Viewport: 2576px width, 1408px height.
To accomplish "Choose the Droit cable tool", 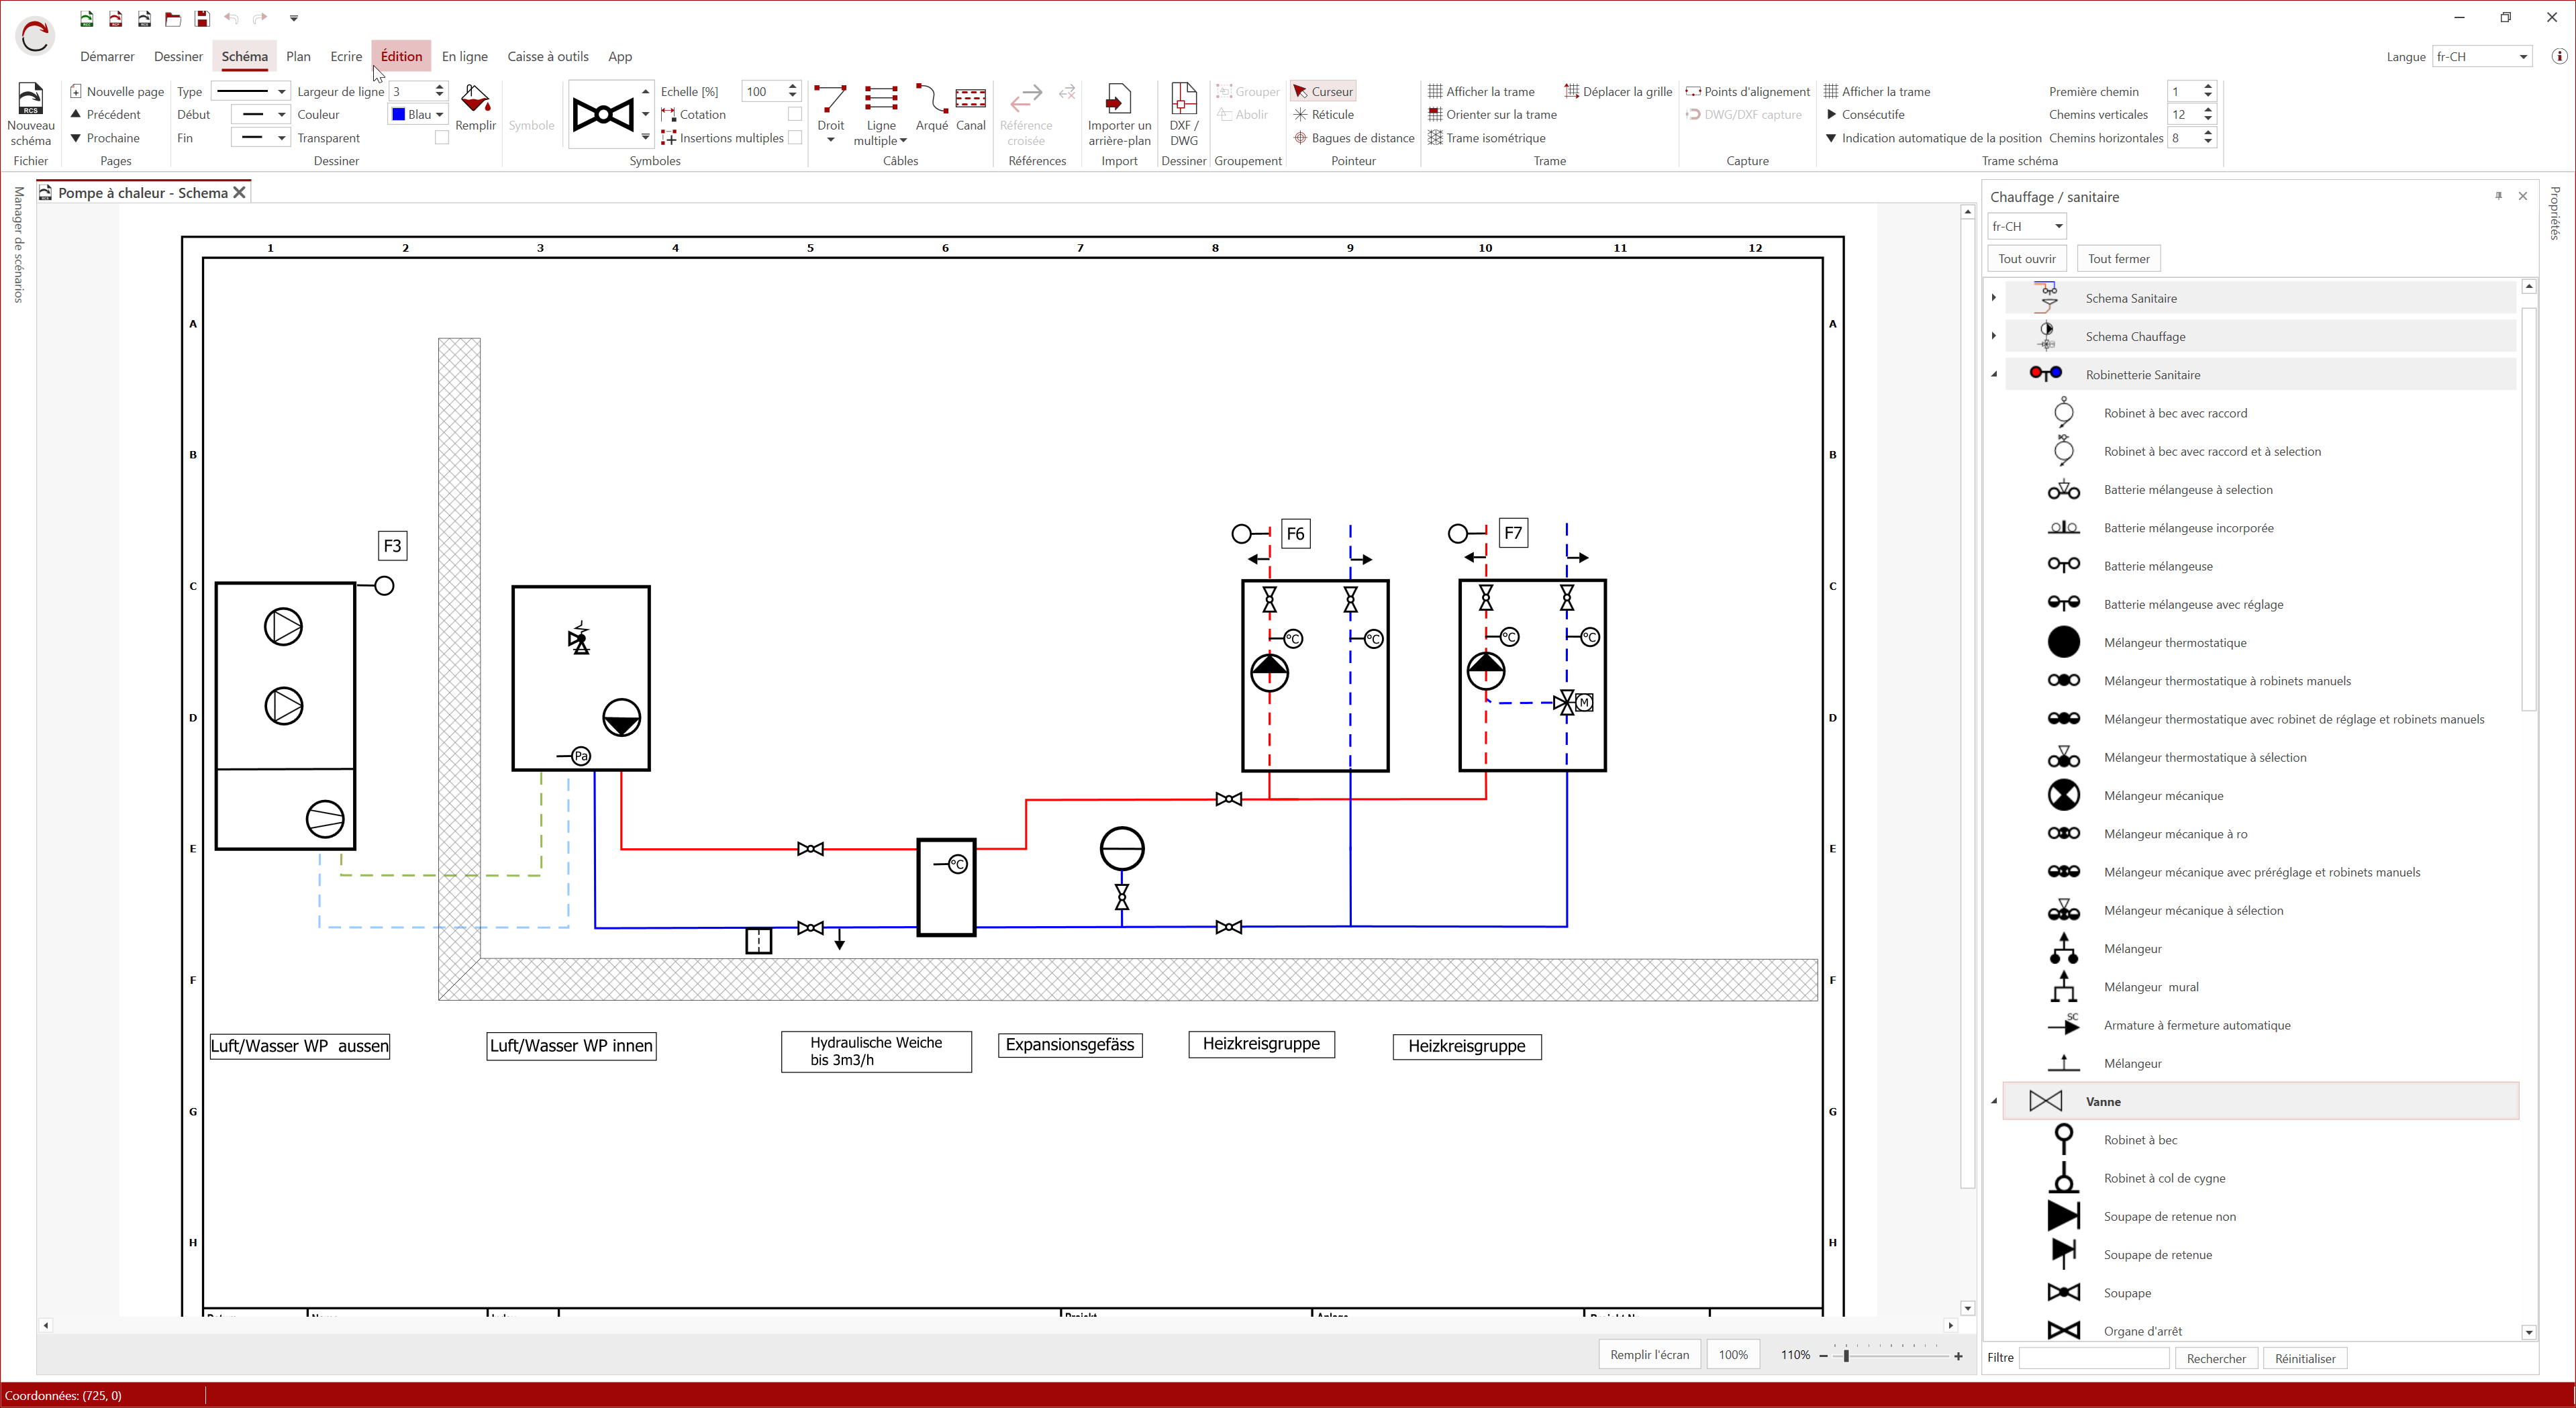I will point(830,100).
